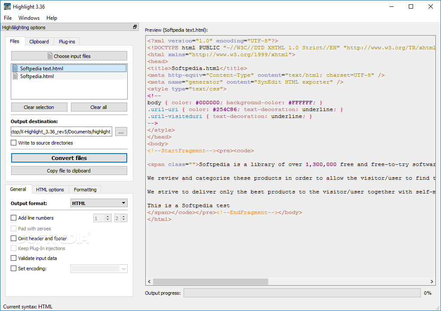The image size is (441, 311).
Task: Toggle Set encoding checkbox
Action: [13, 269]
